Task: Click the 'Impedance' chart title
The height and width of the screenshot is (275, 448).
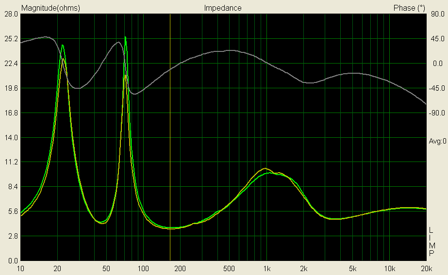Action: click(223, 8)
